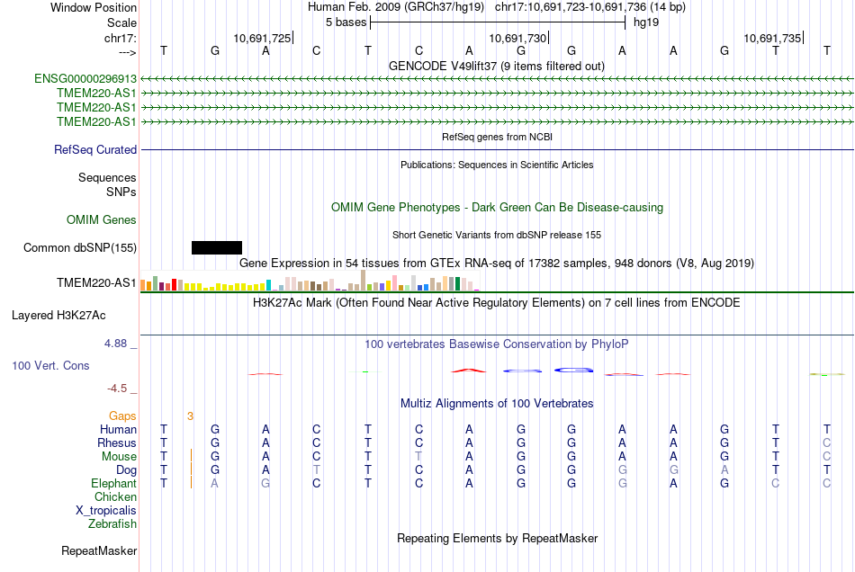Select the Elephant species label

tap(113, 484)
